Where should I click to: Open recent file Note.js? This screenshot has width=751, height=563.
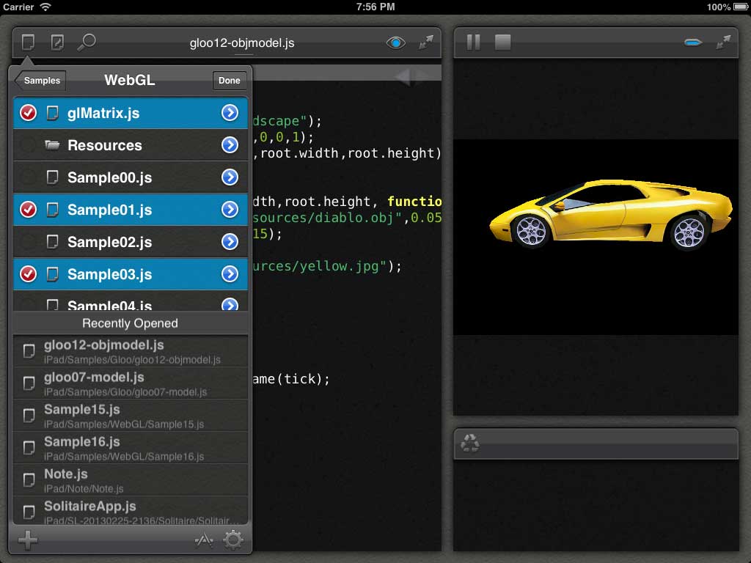coord(131,480)
